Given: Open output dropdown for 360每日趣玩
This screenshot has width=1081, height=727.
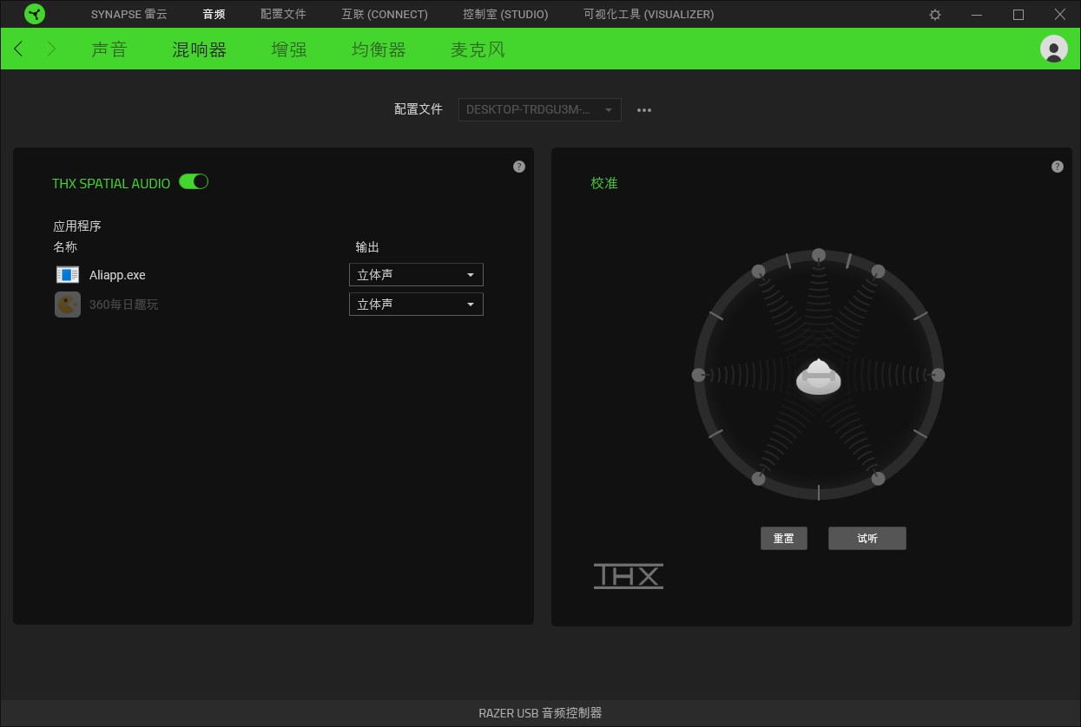Looking at the screenshot, I should [x=416, y=305].
